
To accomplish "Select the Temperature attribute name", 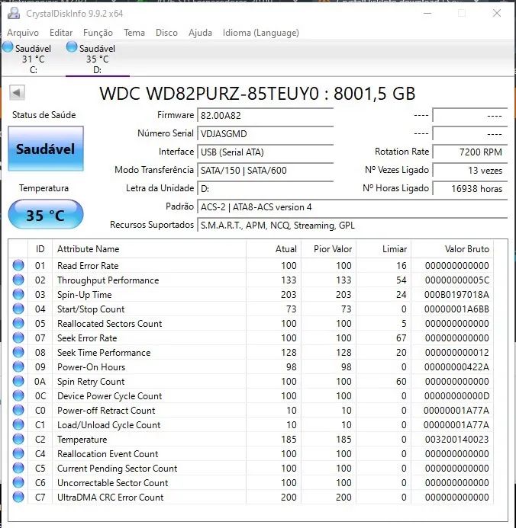I will (x=82, y=440).
